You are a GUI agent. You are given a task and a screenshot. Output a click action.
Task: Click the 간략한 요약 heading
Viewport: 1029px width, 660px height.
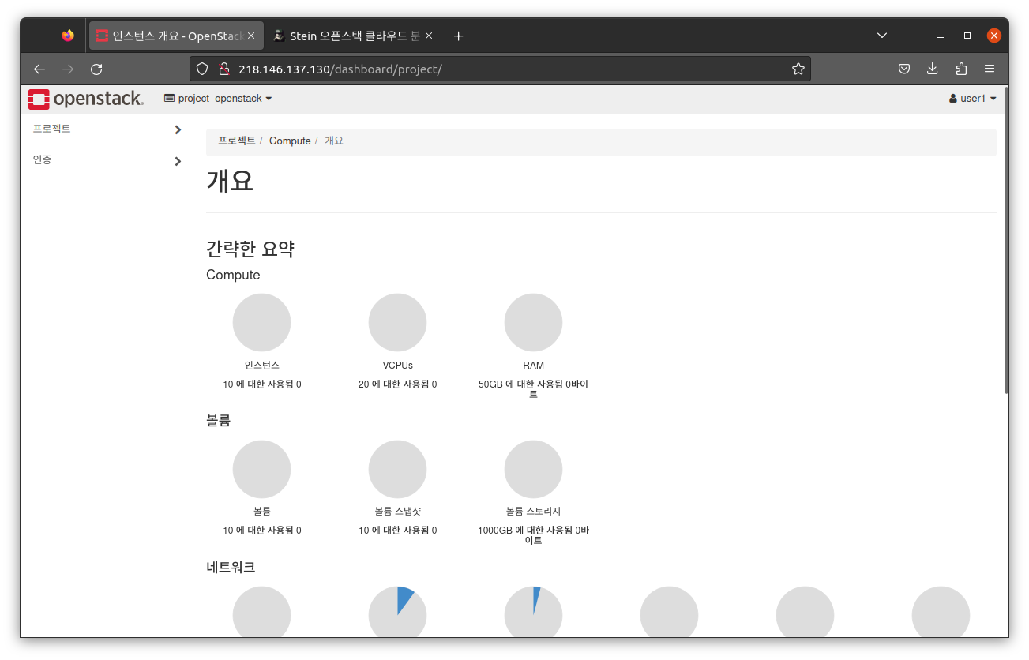coord(250,249)
